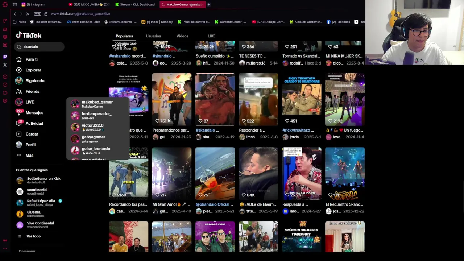Open the StreamElements bookmark

click(x=120, y=22)
